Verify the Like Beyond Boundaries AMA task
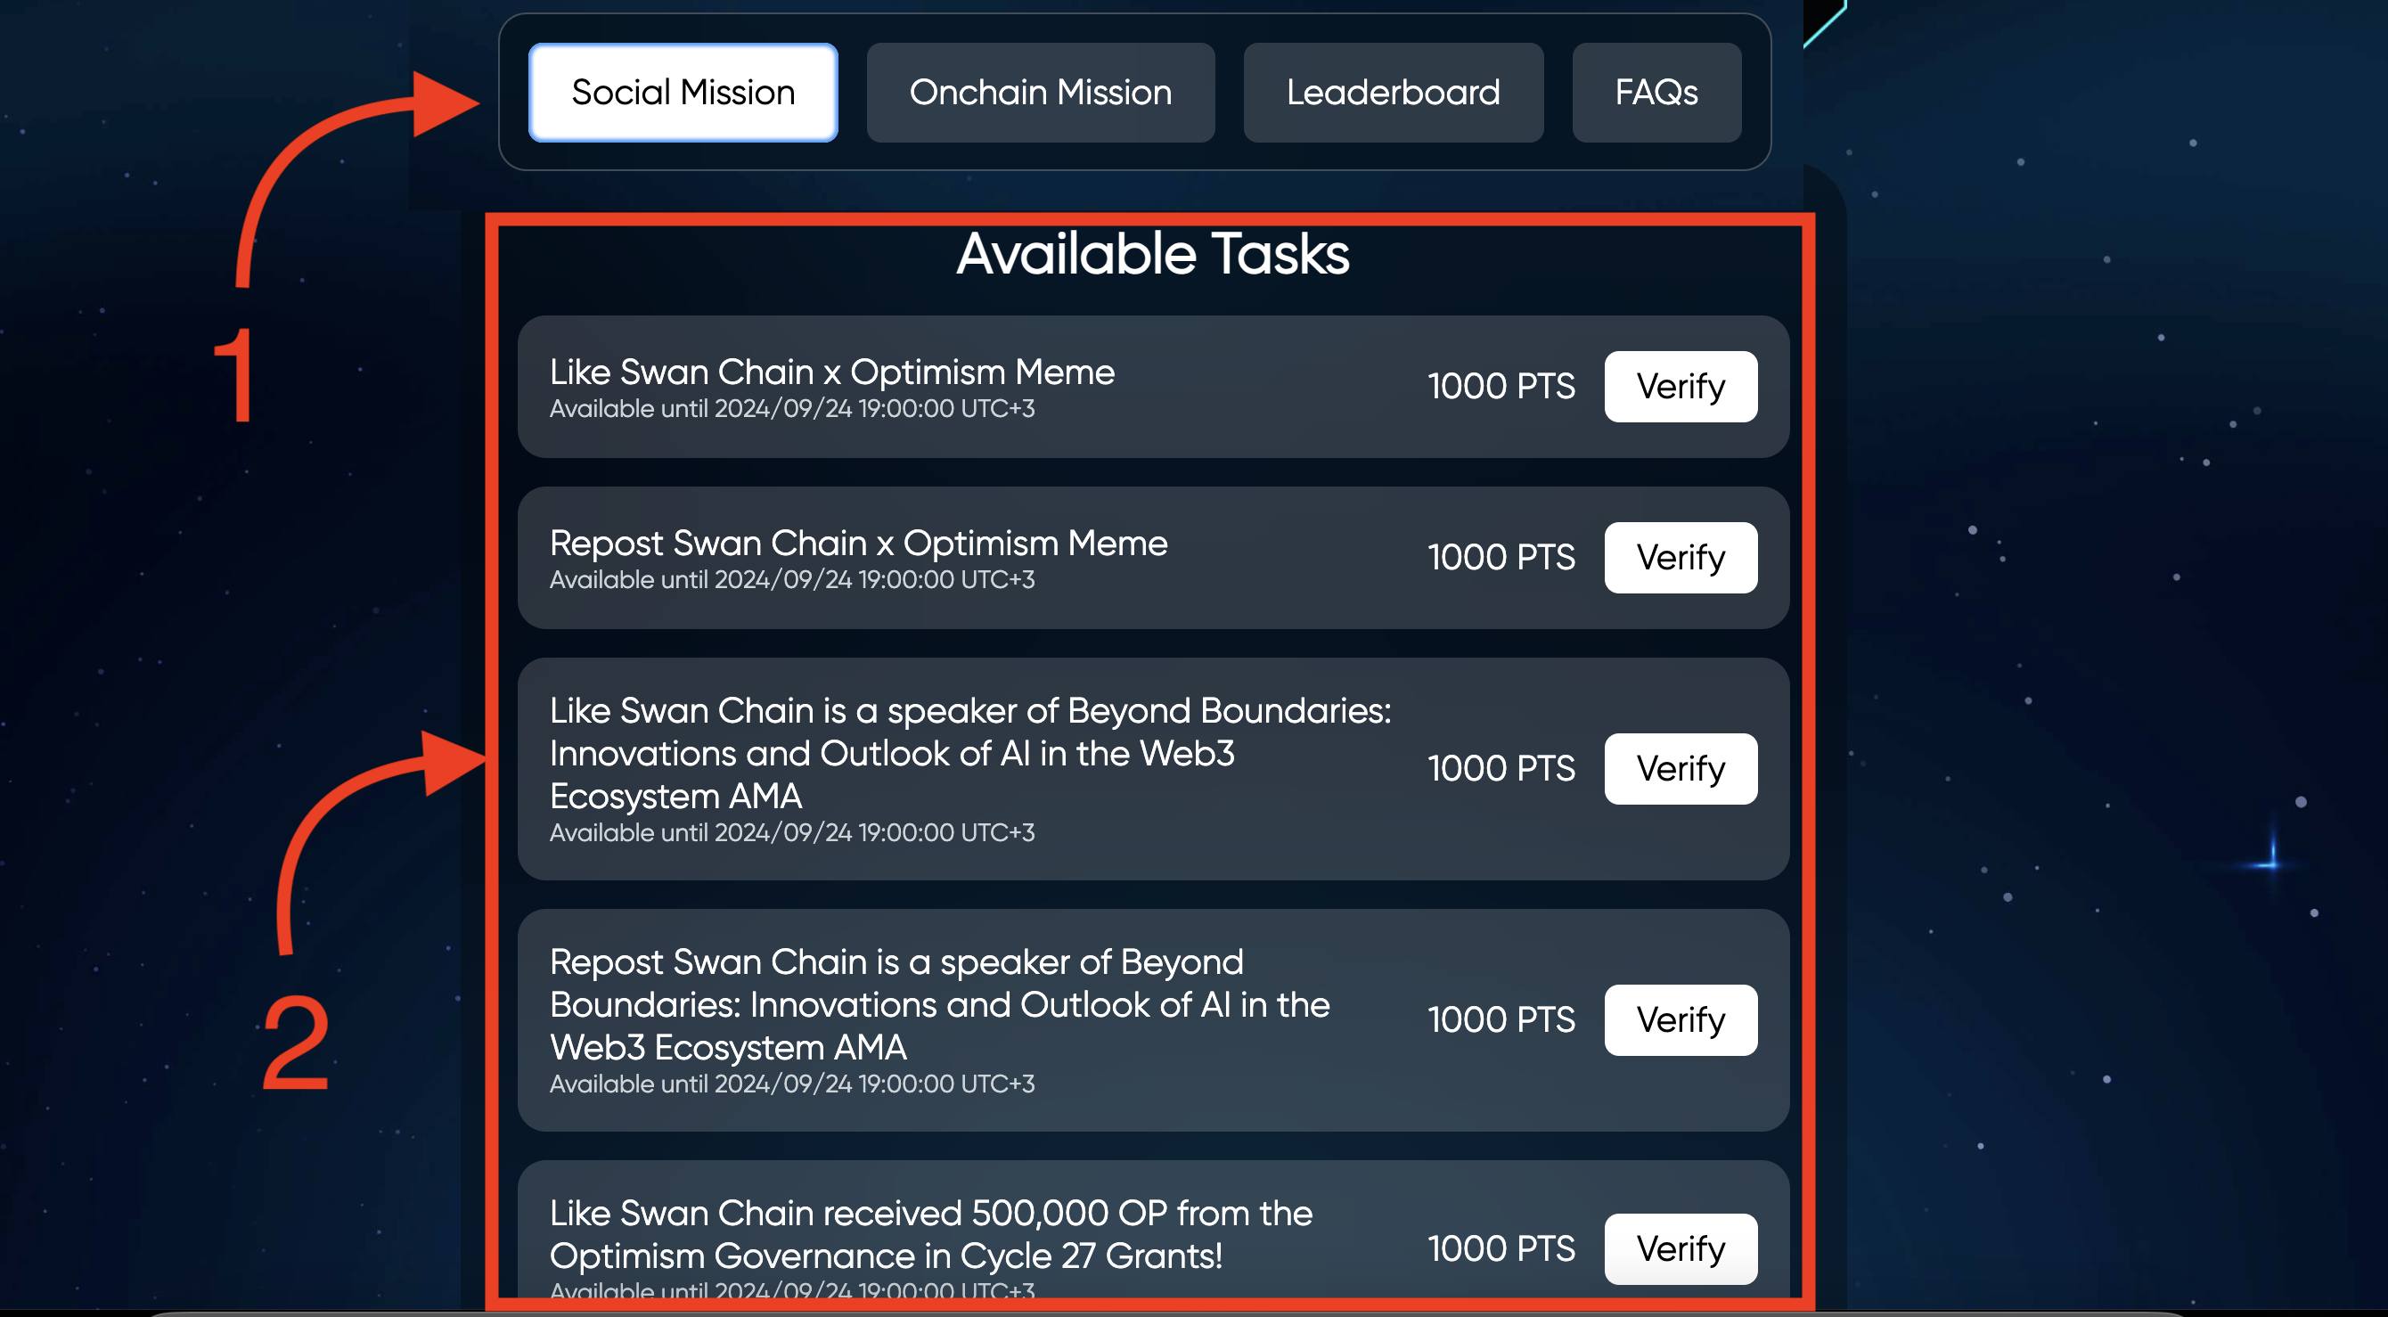This screenshot has width=2388, height=1317. click(x=1681, y=769)
